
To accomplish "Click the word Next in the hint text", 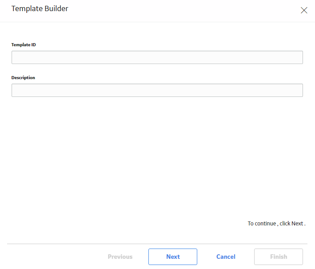I will click(x=297, y=224).
